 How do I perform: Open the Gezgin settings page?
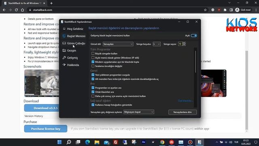tap(69, 50)
